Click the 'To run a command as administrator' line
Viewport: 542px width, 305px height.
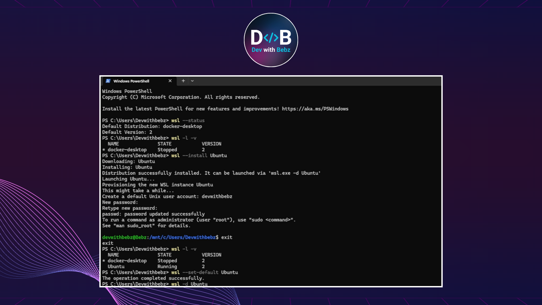(199, 220)
